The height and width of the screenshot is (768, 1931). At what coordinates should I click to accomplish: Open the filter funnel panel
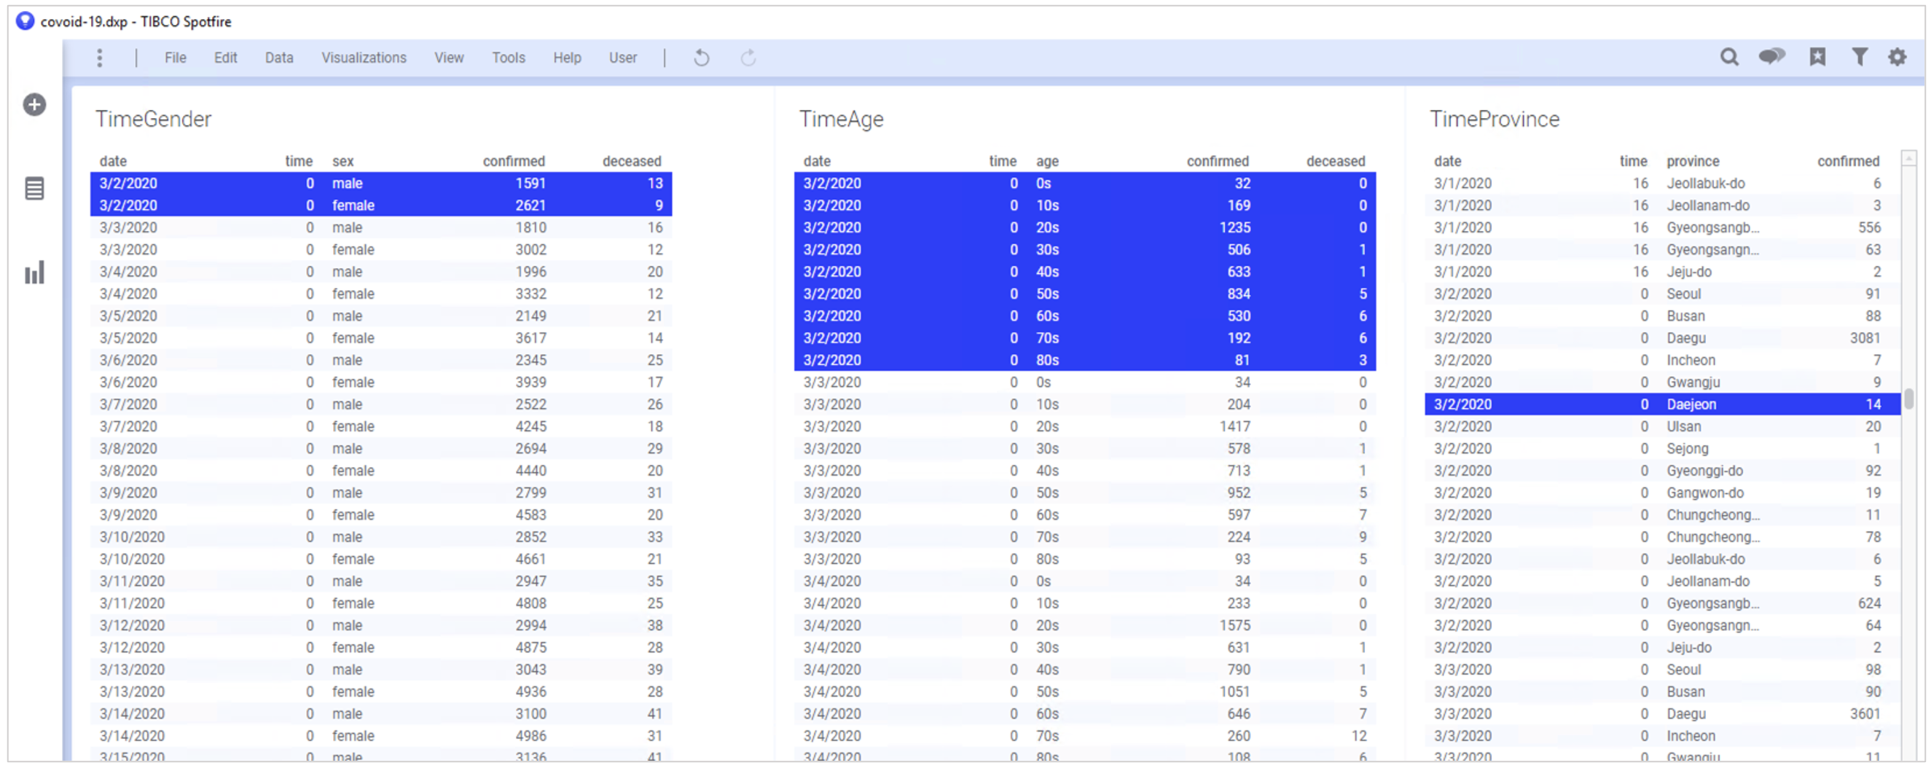pyautogui.click(x=1859, y=57)
